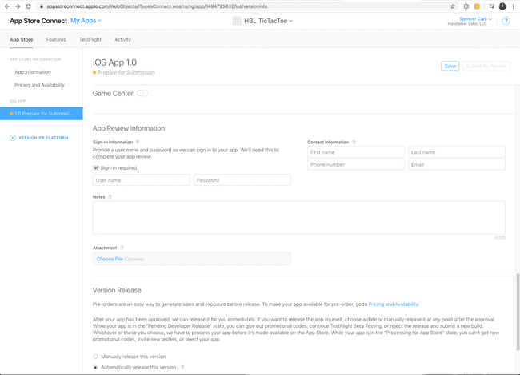Click the App Review Information heading

129,128
